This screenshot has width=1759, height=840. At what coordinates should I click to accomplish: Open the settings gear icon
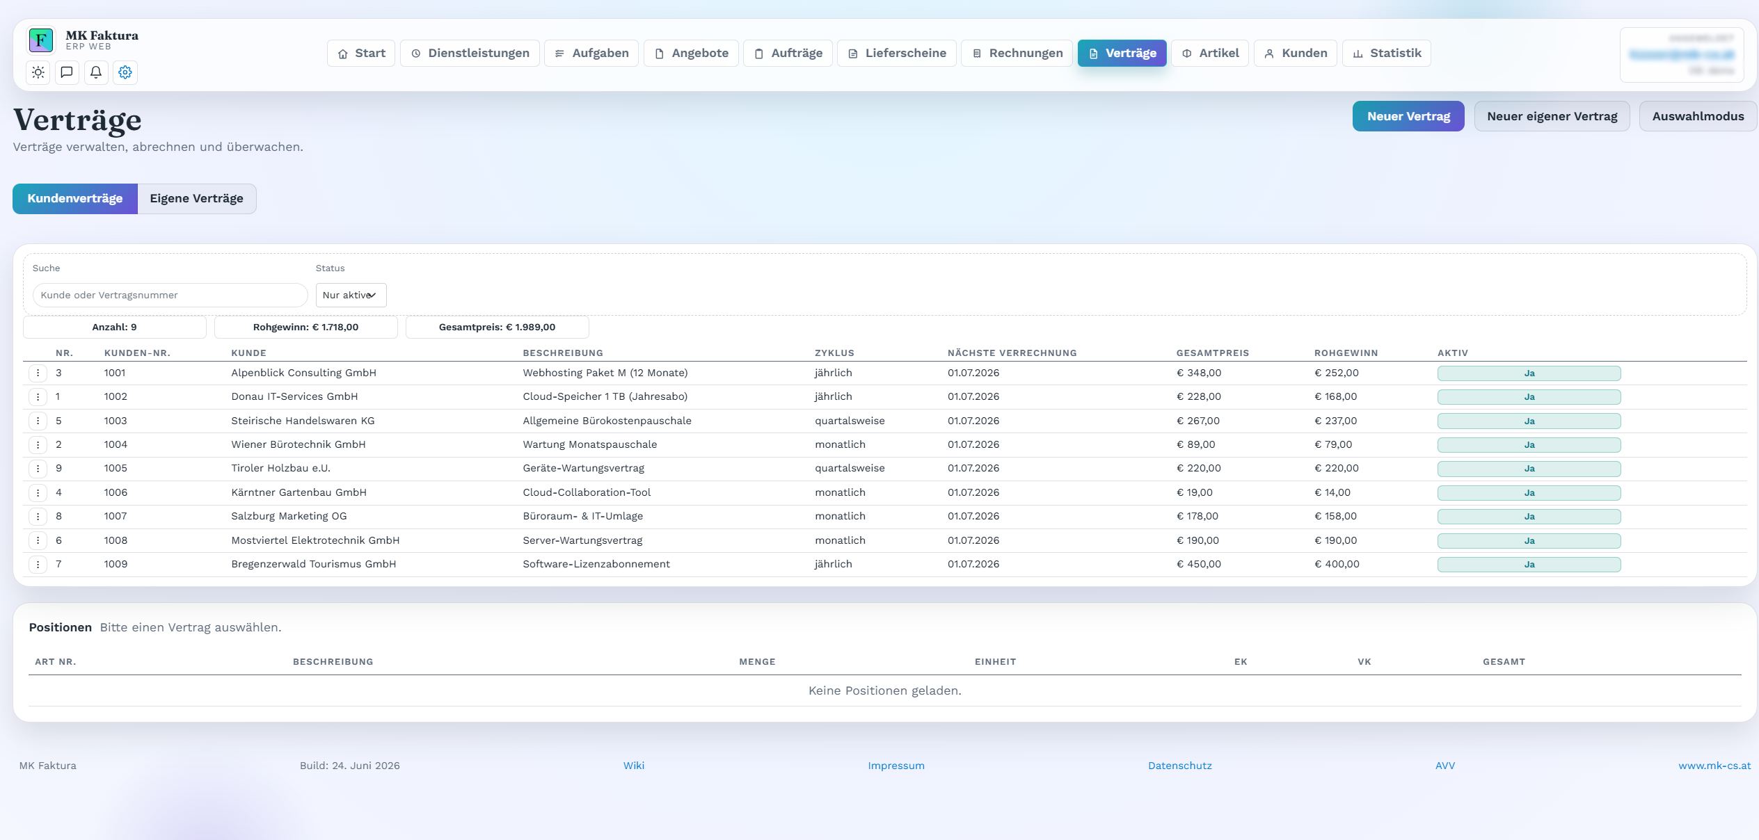coord(125,72)
